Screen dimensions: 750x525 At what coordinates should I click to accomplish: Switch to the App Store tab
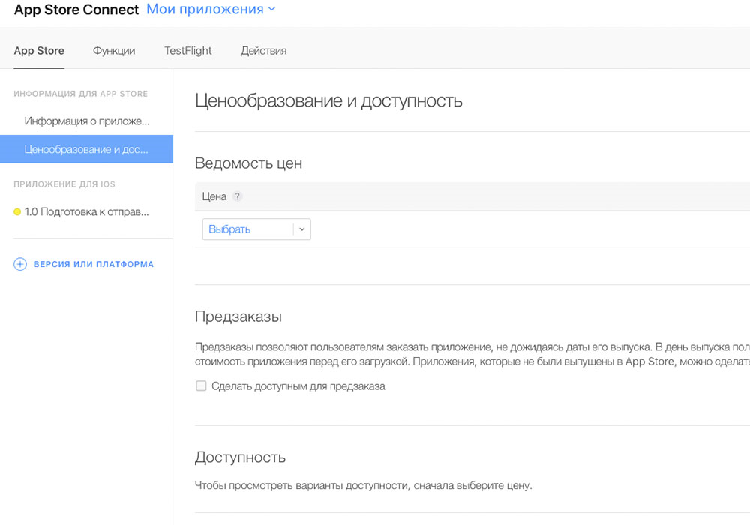(39, 51)
